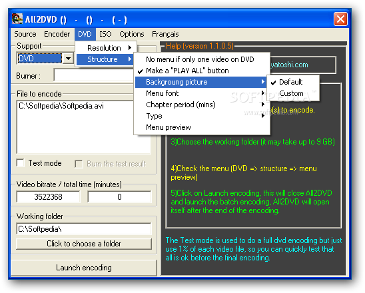Click step 5 Launch encoding help text

click(251, 202)
